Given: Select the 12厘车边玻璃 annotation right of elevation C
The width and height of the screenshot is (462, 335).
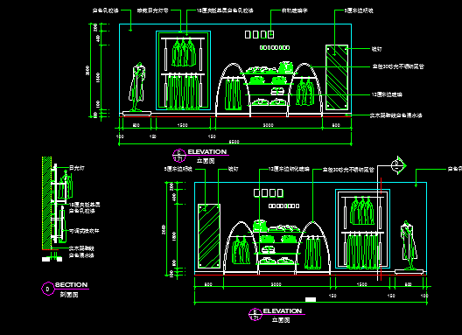Looking at the screenshot, I should coord(387,94).
